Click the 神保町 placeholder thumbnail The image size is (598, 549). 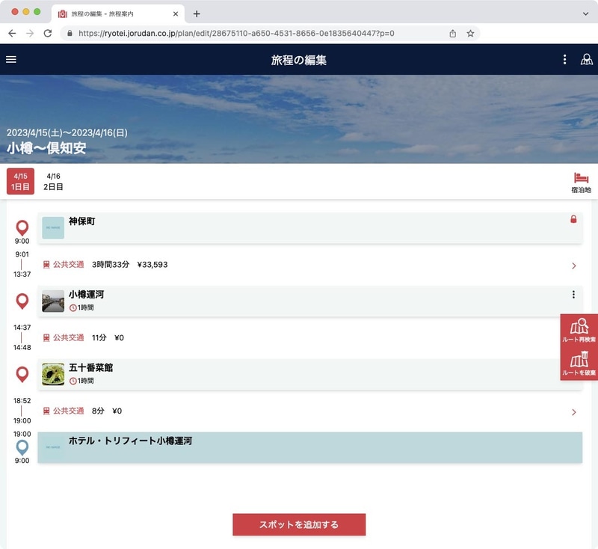point(53,228)
